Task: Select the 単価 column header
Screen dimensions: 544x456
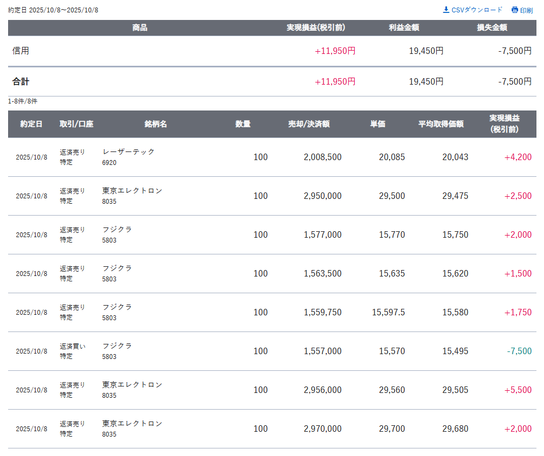Action: [377, 124]
